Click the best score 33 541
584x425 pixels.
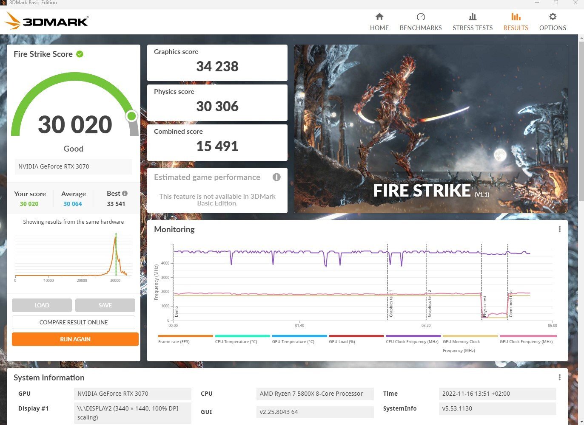[116, 204]
